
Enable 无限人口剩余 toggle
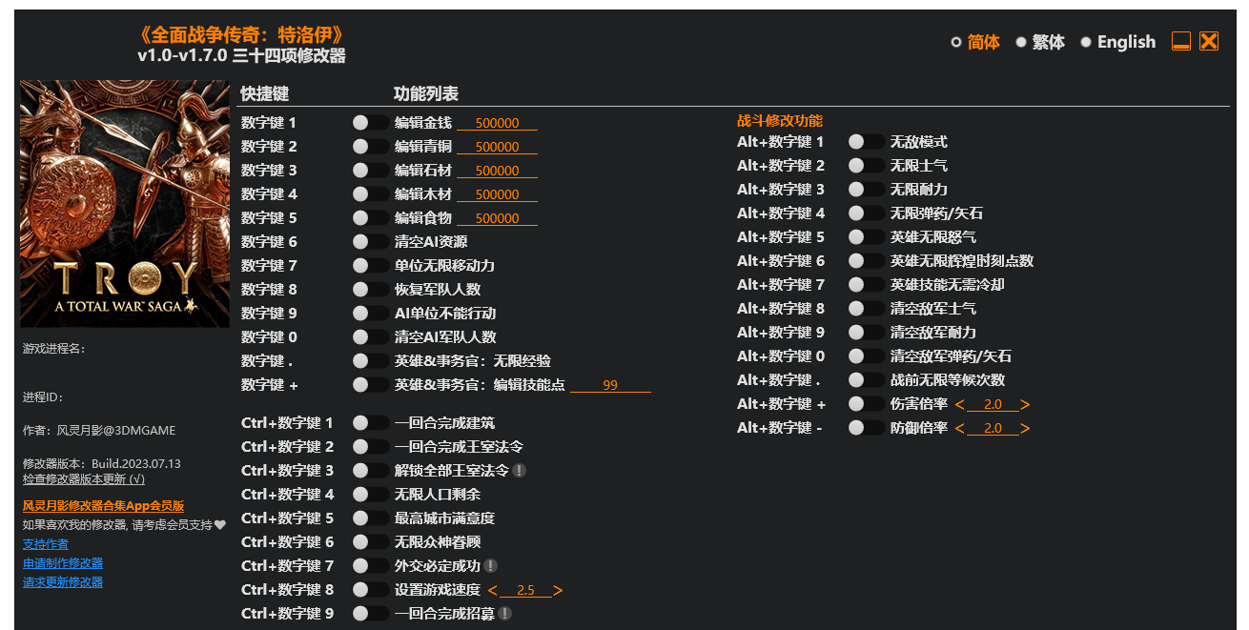pos(370,495)
